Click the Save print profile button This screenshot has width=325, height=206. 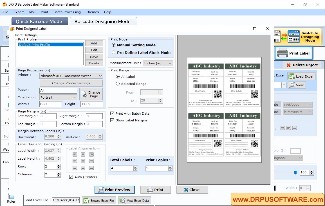(x=94, y=57)
